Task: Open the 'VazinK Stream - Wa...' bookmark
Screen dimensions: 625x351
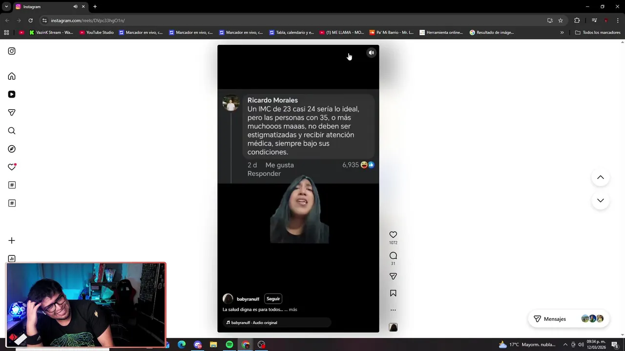Action: 51,33
